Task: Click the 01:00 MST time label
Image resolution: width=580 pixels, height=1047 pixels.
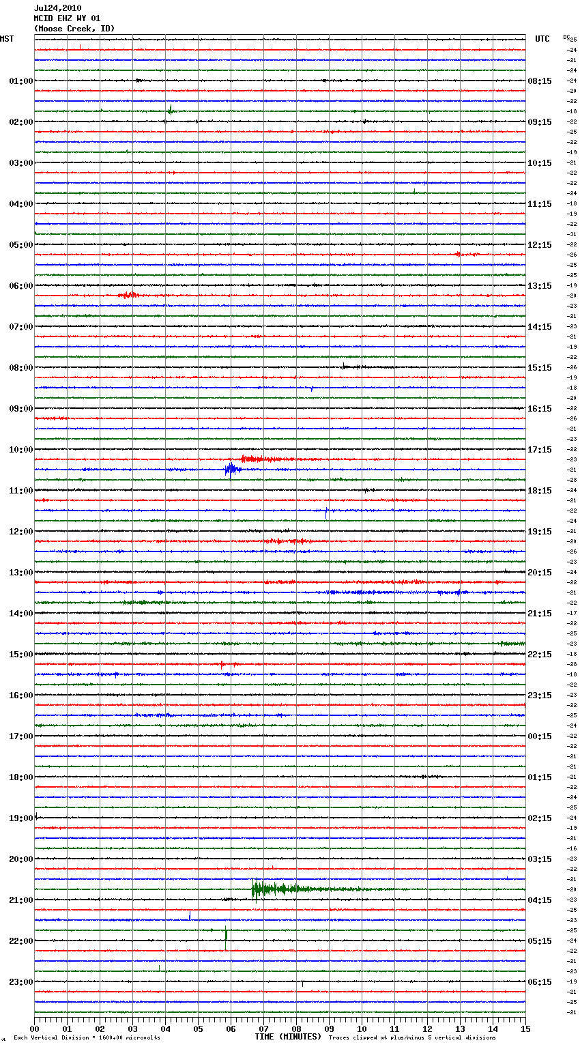Action: [21, 81]
